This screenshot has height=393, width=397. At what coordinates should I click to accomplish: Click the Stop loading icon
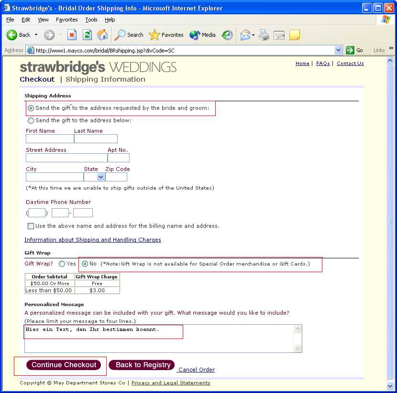click(72, 35)
